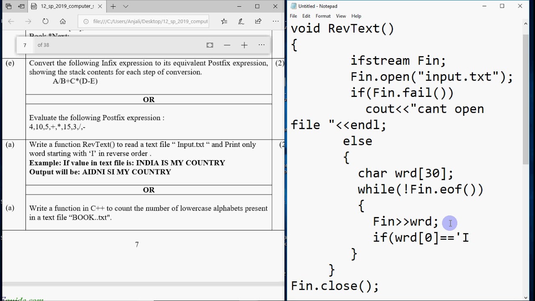The height and width of the screenshot is (301, 535).
Task: Click the Notepad app icon in title bar
Action: (x=293, y=6)
